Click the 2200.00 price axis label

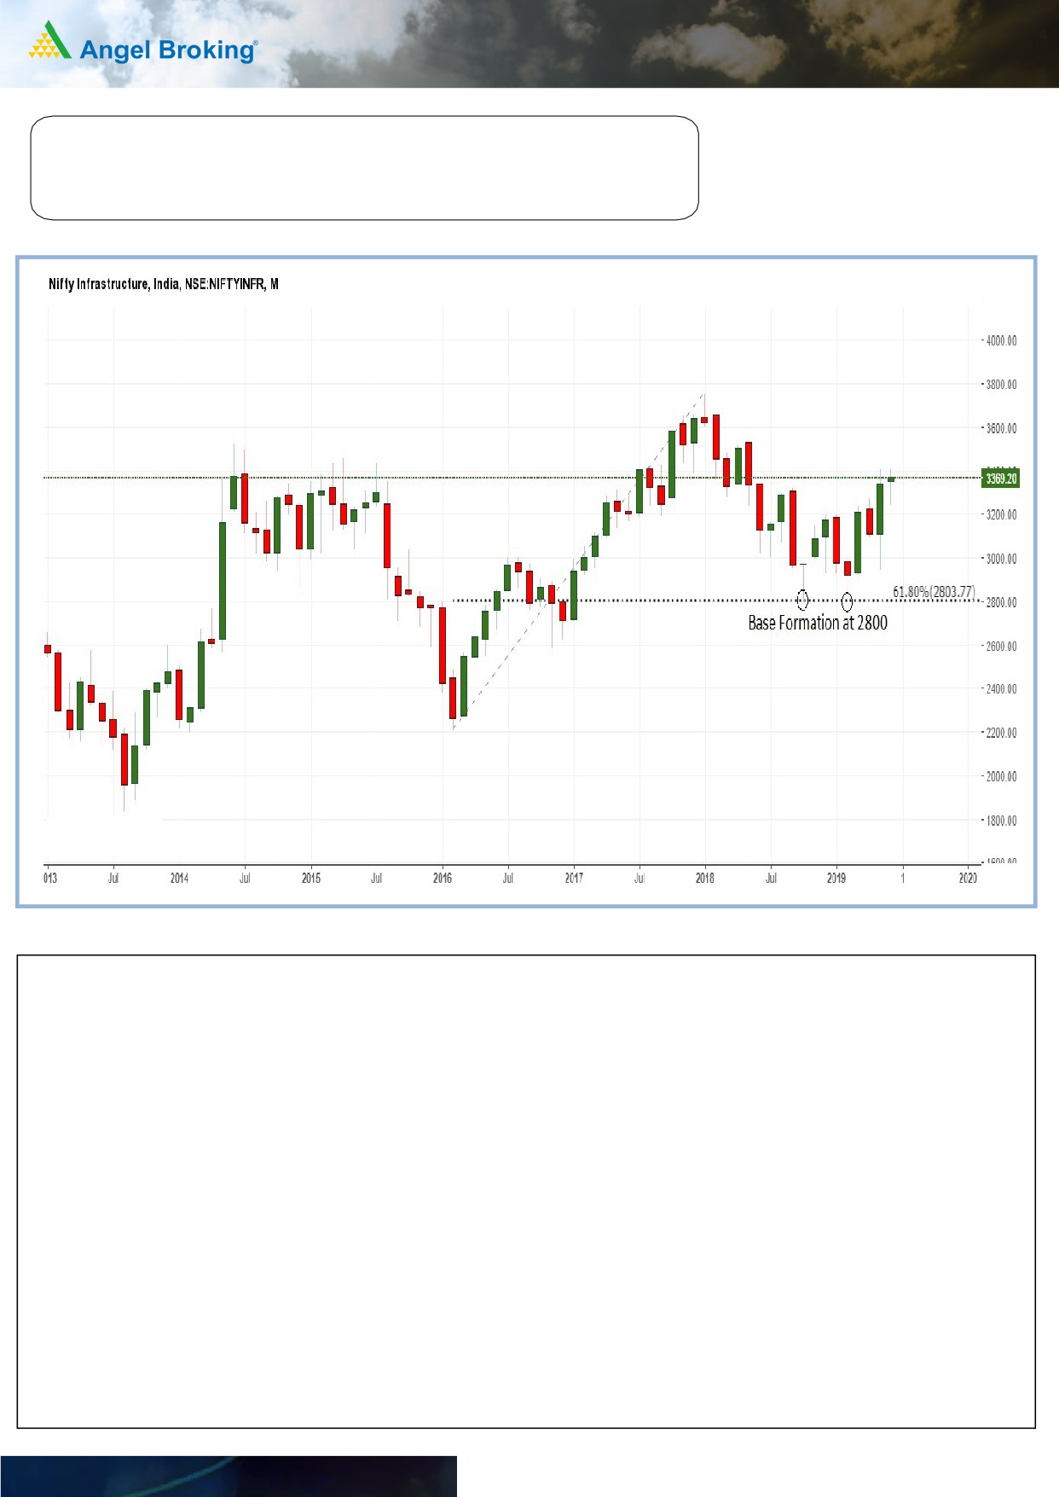click(1000, 733)
